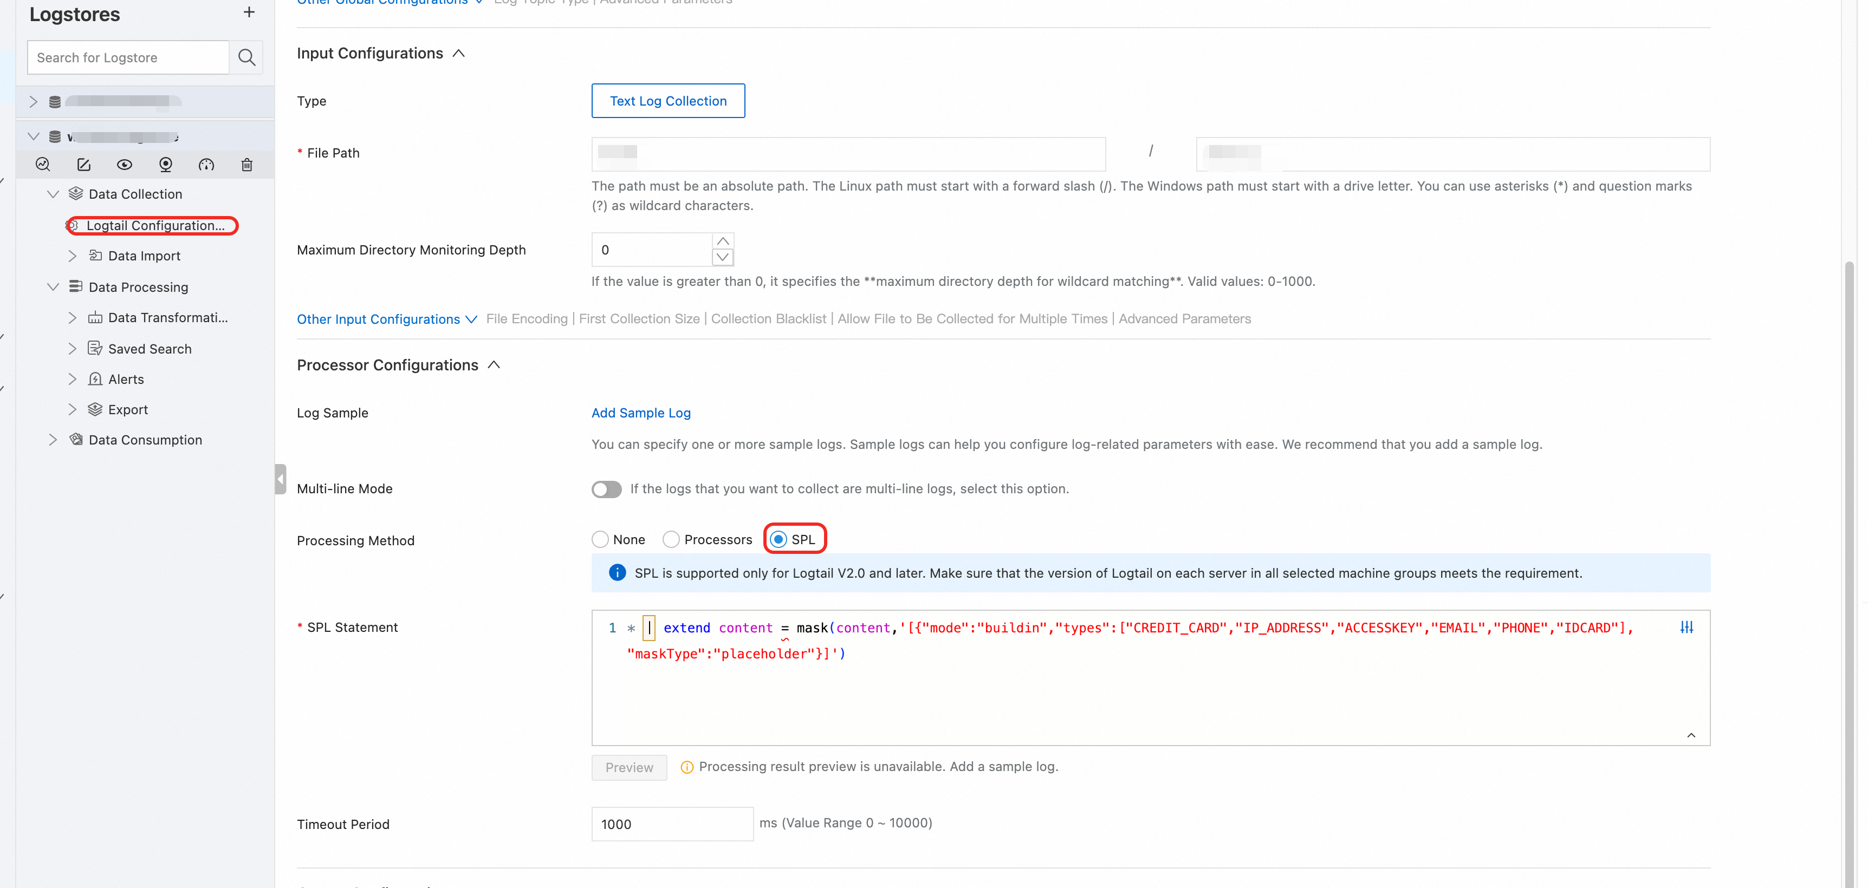1868x888 pixels.
Task: Click the logstore edit pencil icon
Action: [x=83, y=165]
